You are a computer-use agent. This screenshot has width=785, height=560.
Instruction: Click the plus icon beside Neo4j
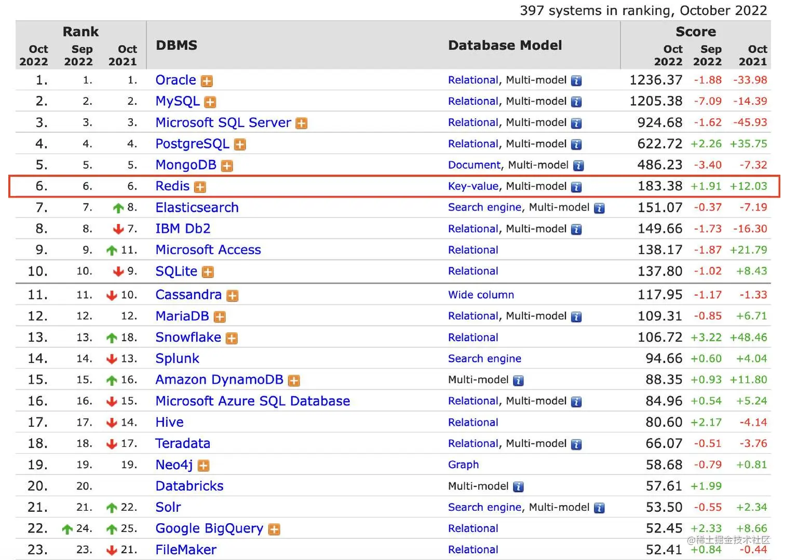click(204, 466)
